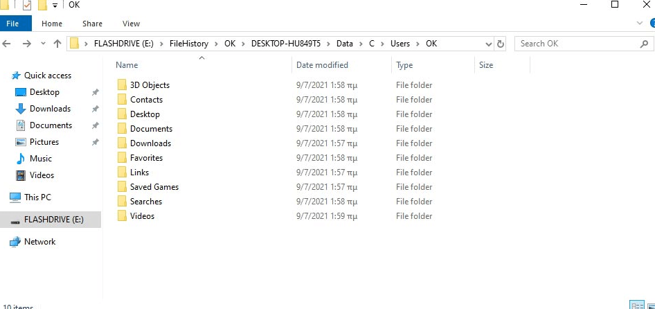This screenshot has height=309, width=655.
Task: Click the Search OK input field
Action: pos(575,44)
